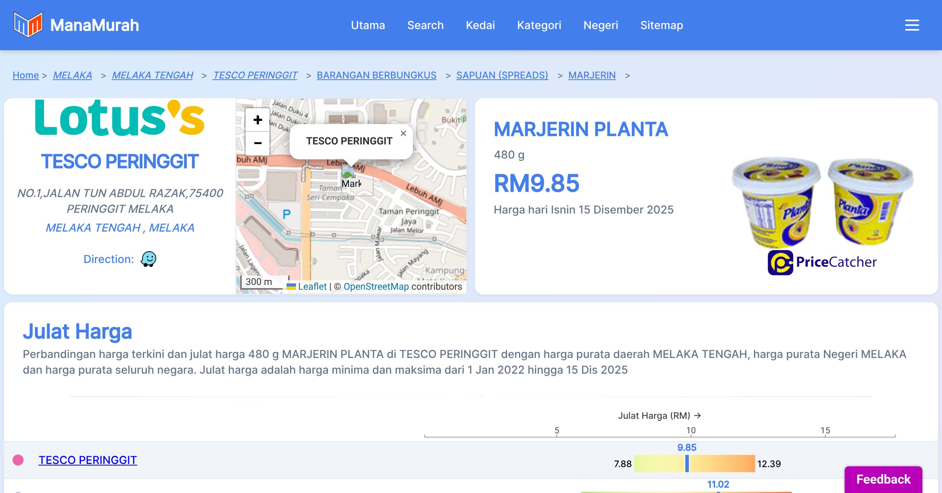
Task: Zoom out on the map
Action: click(257, 143)
